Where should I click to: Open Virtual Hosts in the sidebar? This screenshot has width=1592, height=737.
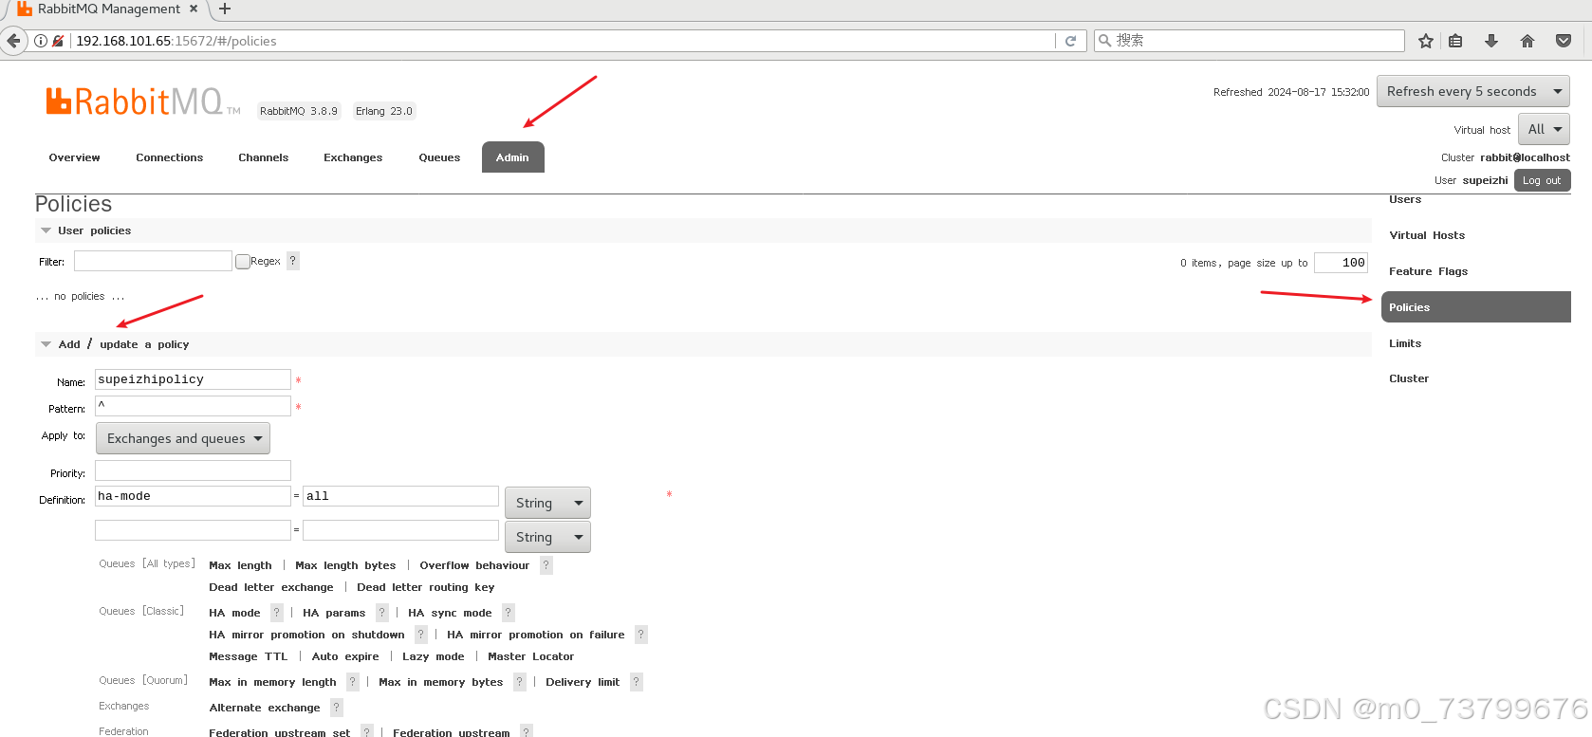tap(1427, 235)
